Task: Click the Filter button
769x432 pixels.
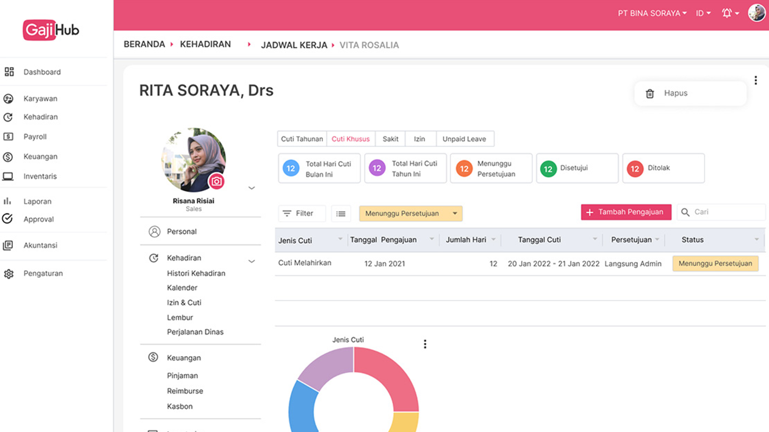Action: pyautogui.click(x=302, y=214)
